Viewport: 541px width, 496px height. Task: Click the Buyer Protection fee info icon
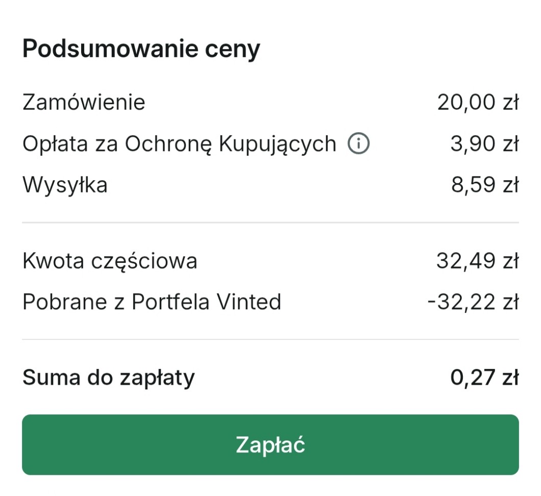[x=358, y=144]
